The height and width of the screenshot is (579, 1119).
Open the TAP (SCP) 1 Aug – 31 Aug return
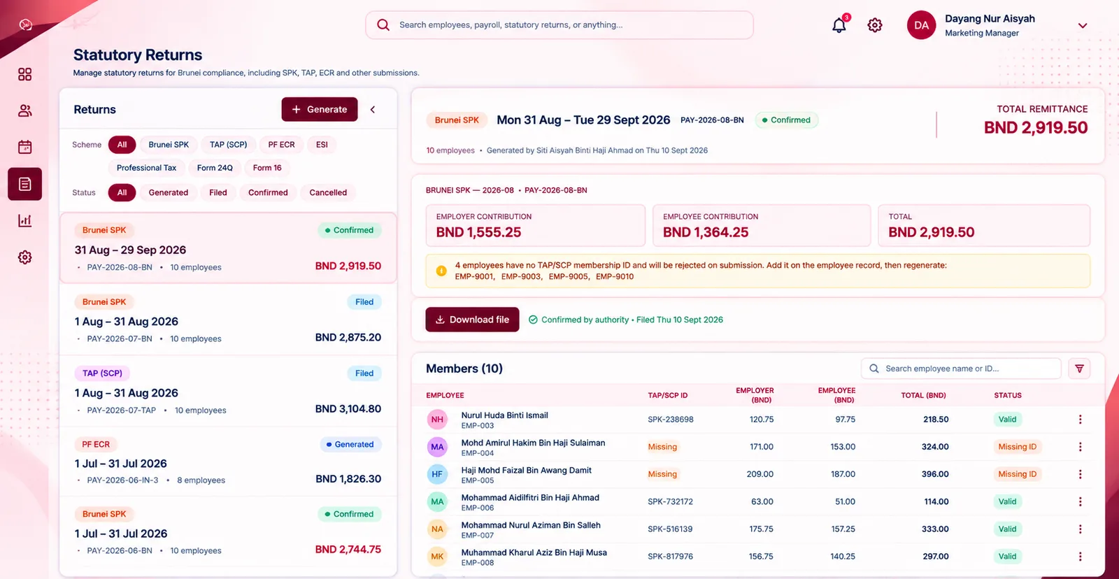(228, 391)
